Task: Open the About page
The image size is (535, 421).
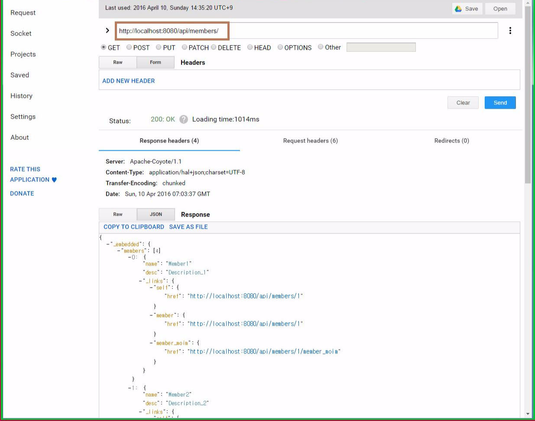Action: tap(19, 137)
